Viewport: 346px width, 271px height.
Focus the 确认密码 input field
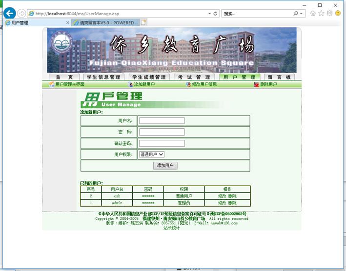click(x=162, y=143)
